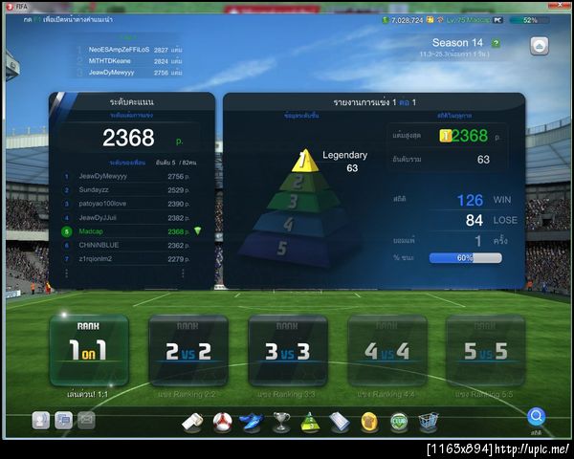Click the green coin currency icon
This screenshot has width=574, height=459.
[386, 20]
